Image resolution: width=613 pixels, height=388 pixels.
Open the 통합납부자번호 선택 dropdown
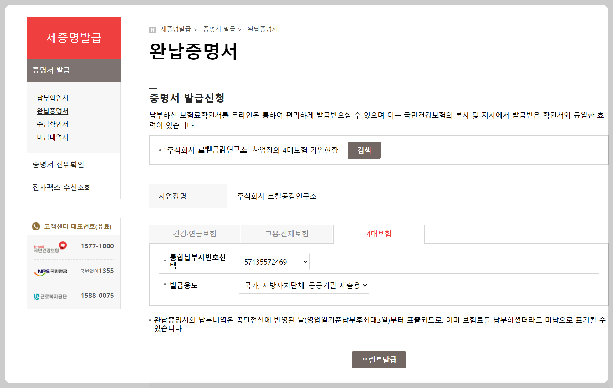pyautogui.click(x=274, y=262)
